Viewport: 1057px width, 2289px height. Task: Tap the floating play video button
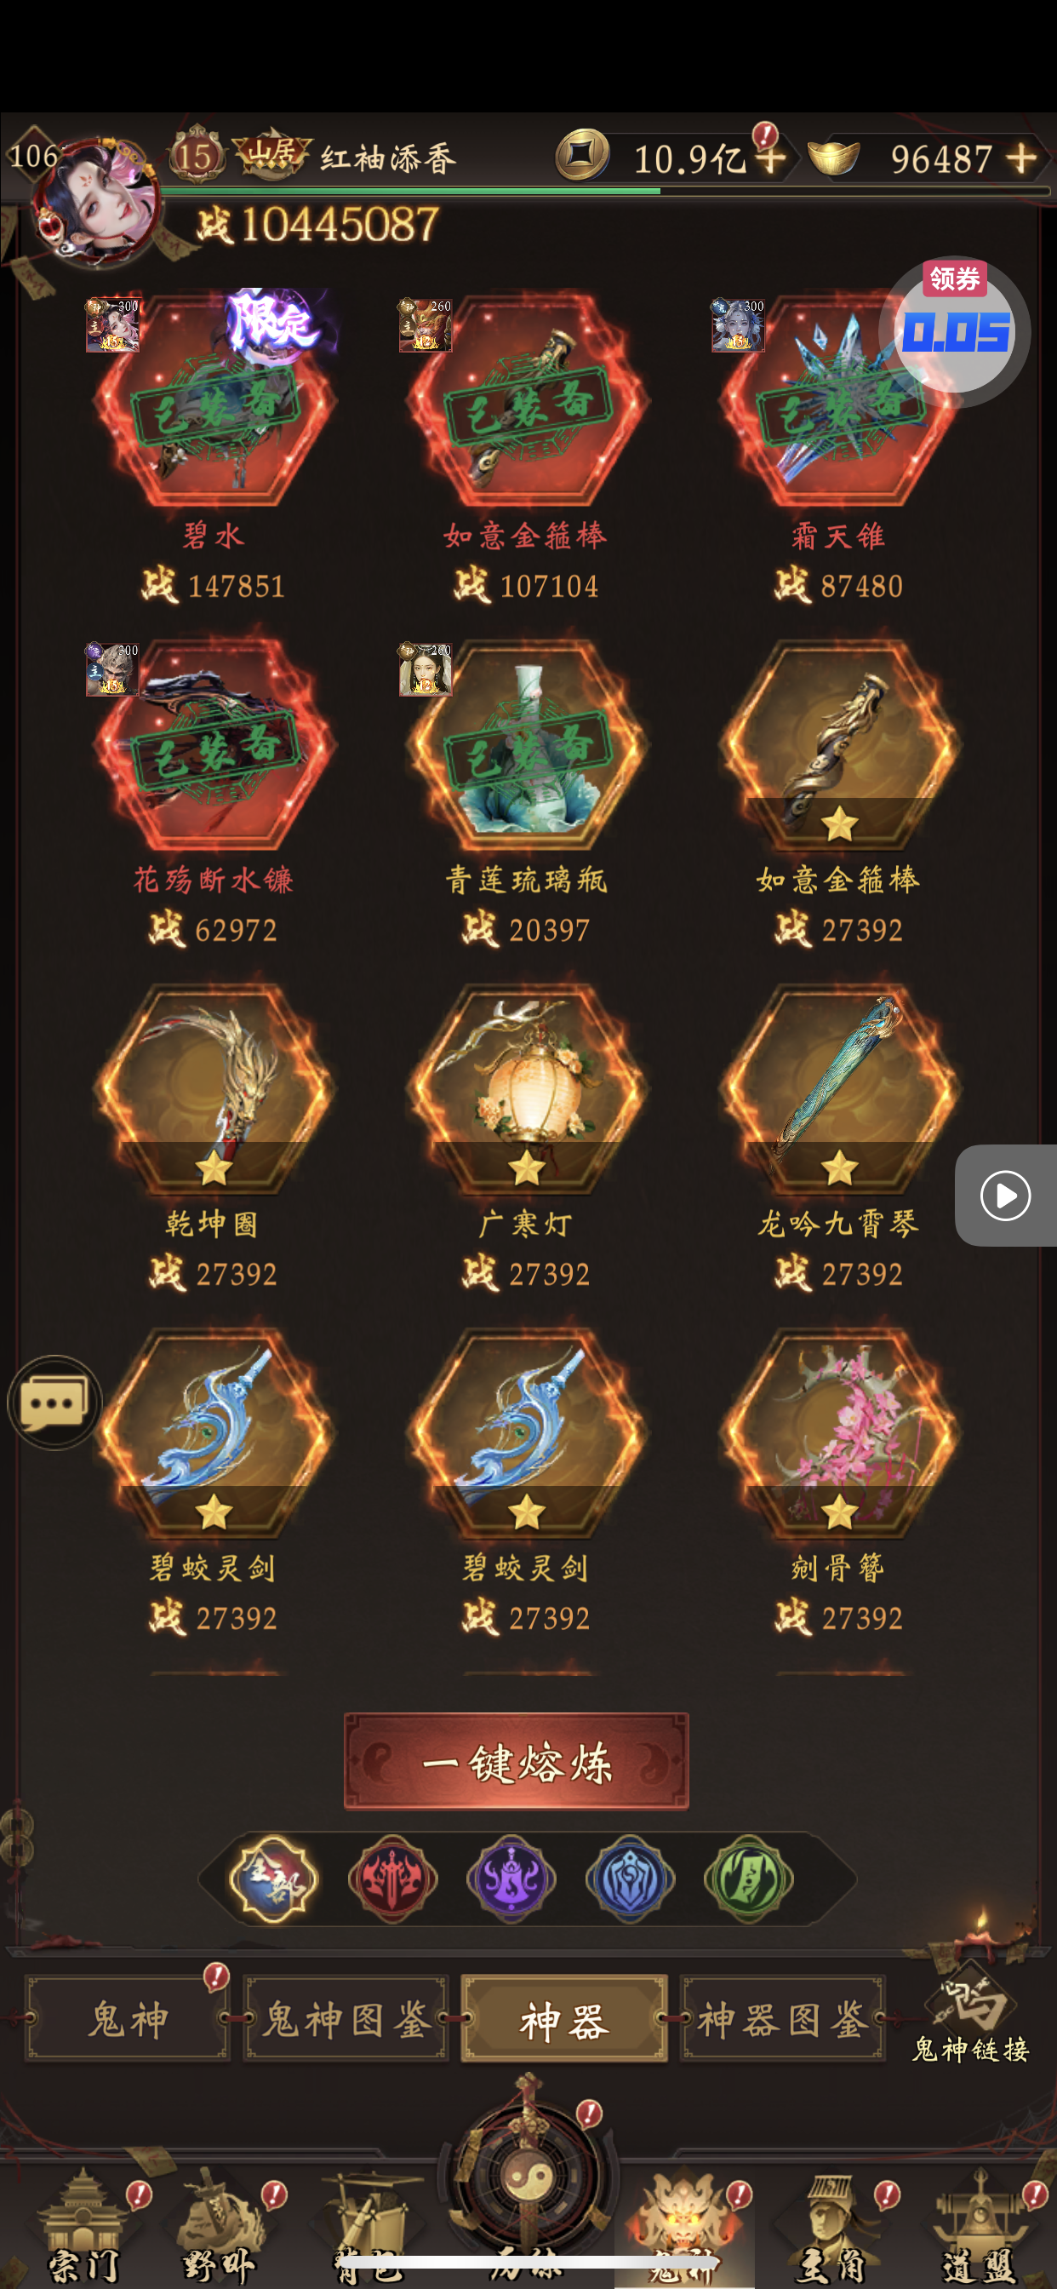[x=1005, y=1195]
